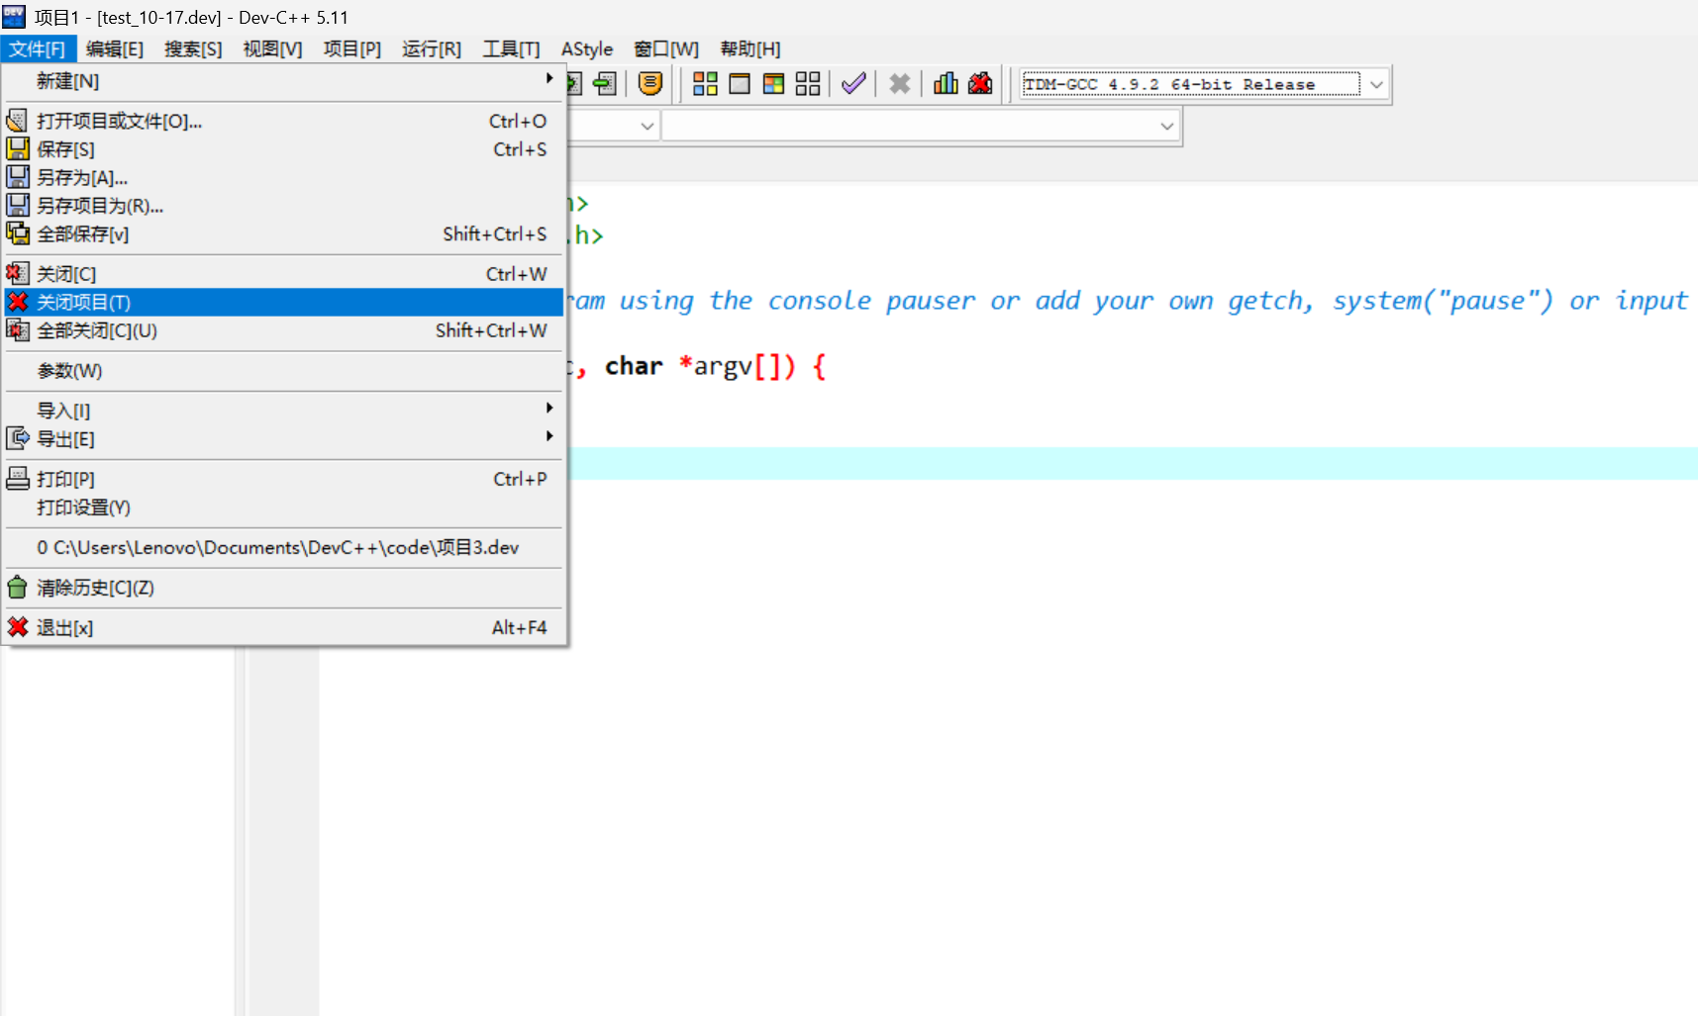Click the Rebuild All grid icon
Screen dimensions: 1698x1016
pos(808,84)
